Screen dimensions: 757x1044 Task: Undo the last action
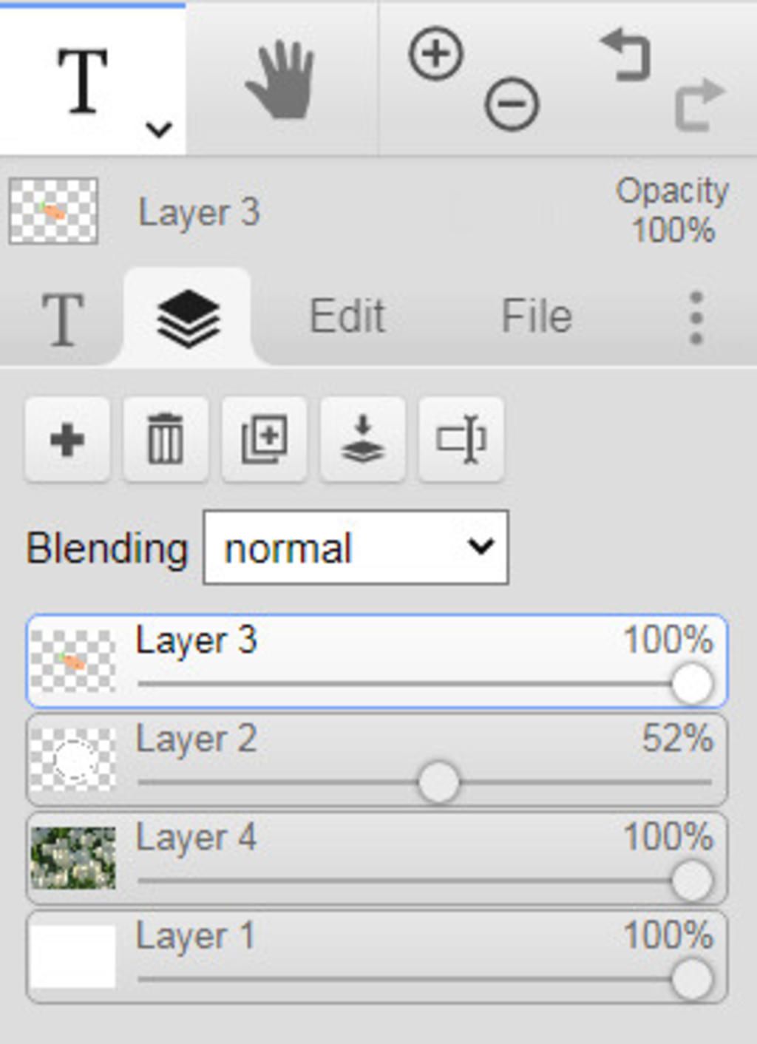click(625, 55)
